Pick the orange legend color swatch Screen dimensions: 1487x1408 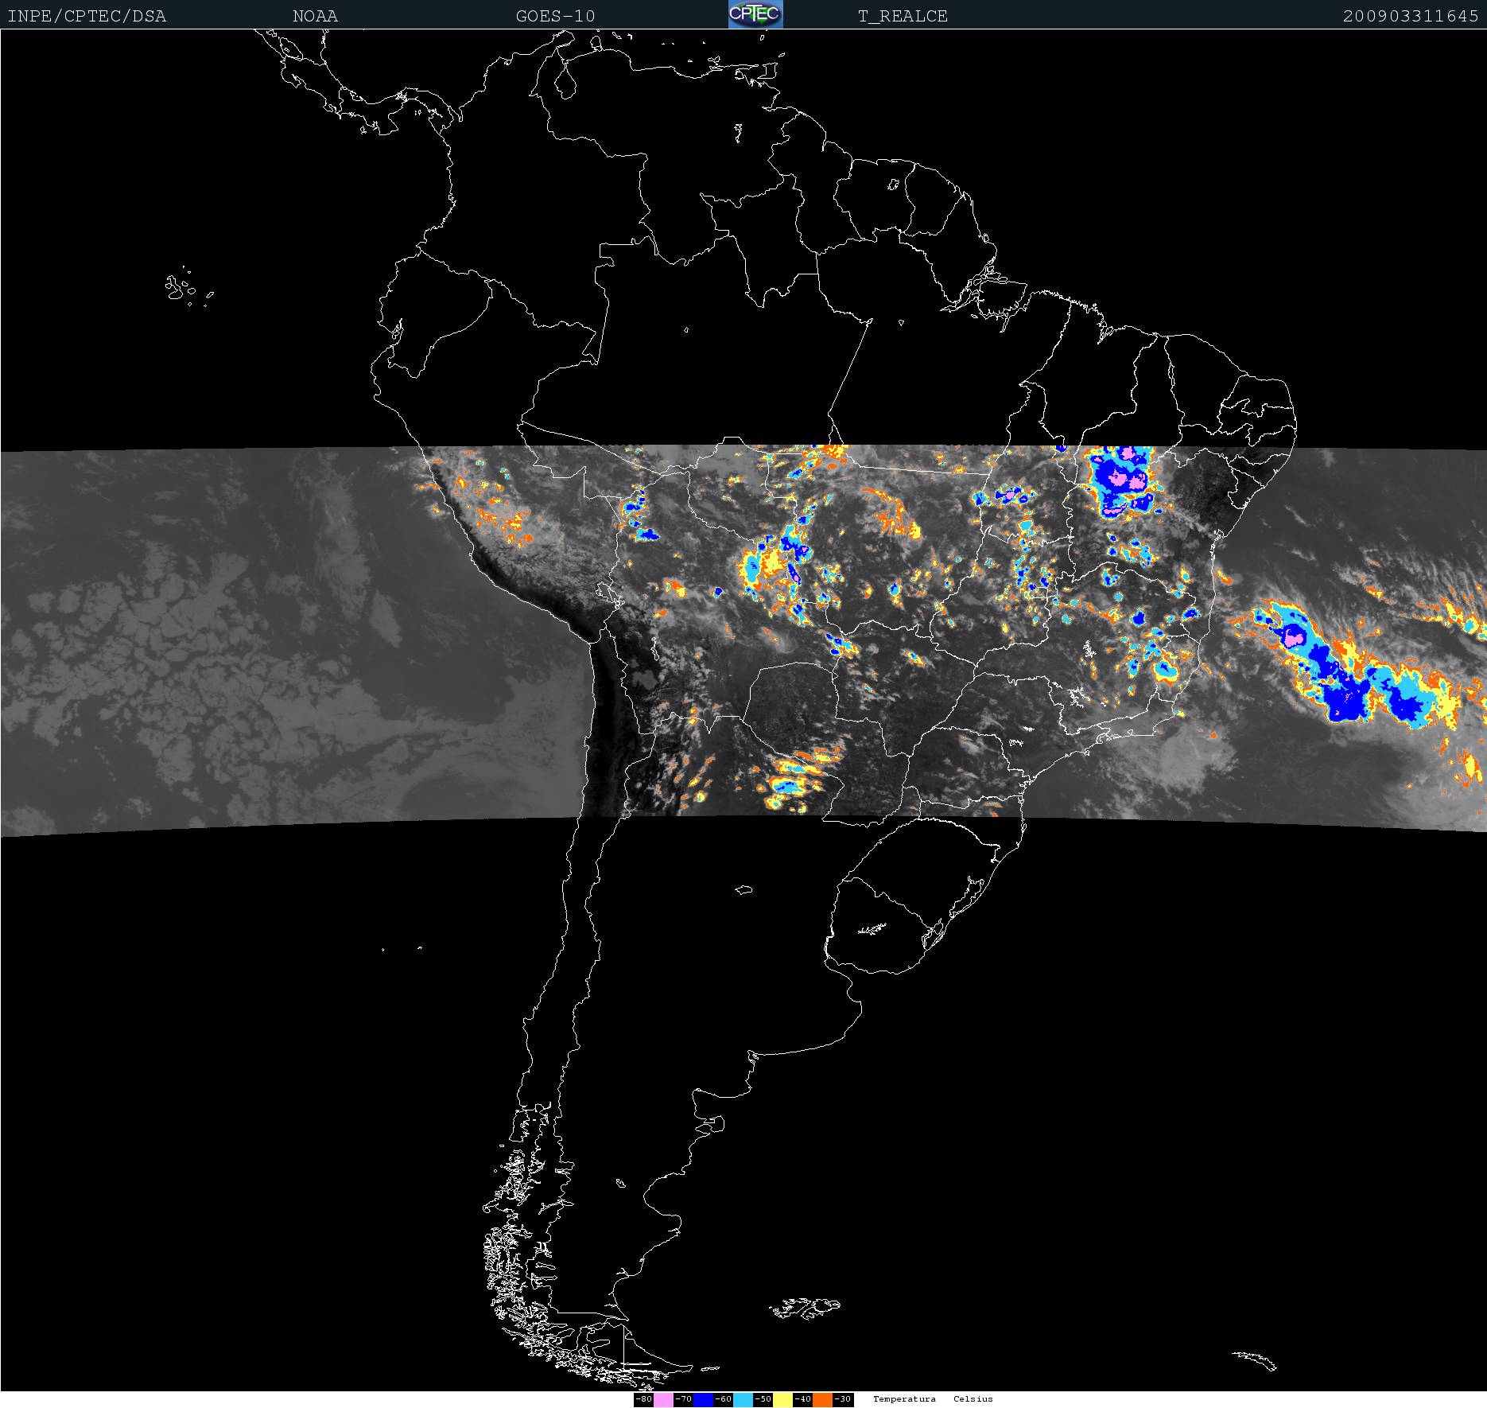[x=822, y=1399]
